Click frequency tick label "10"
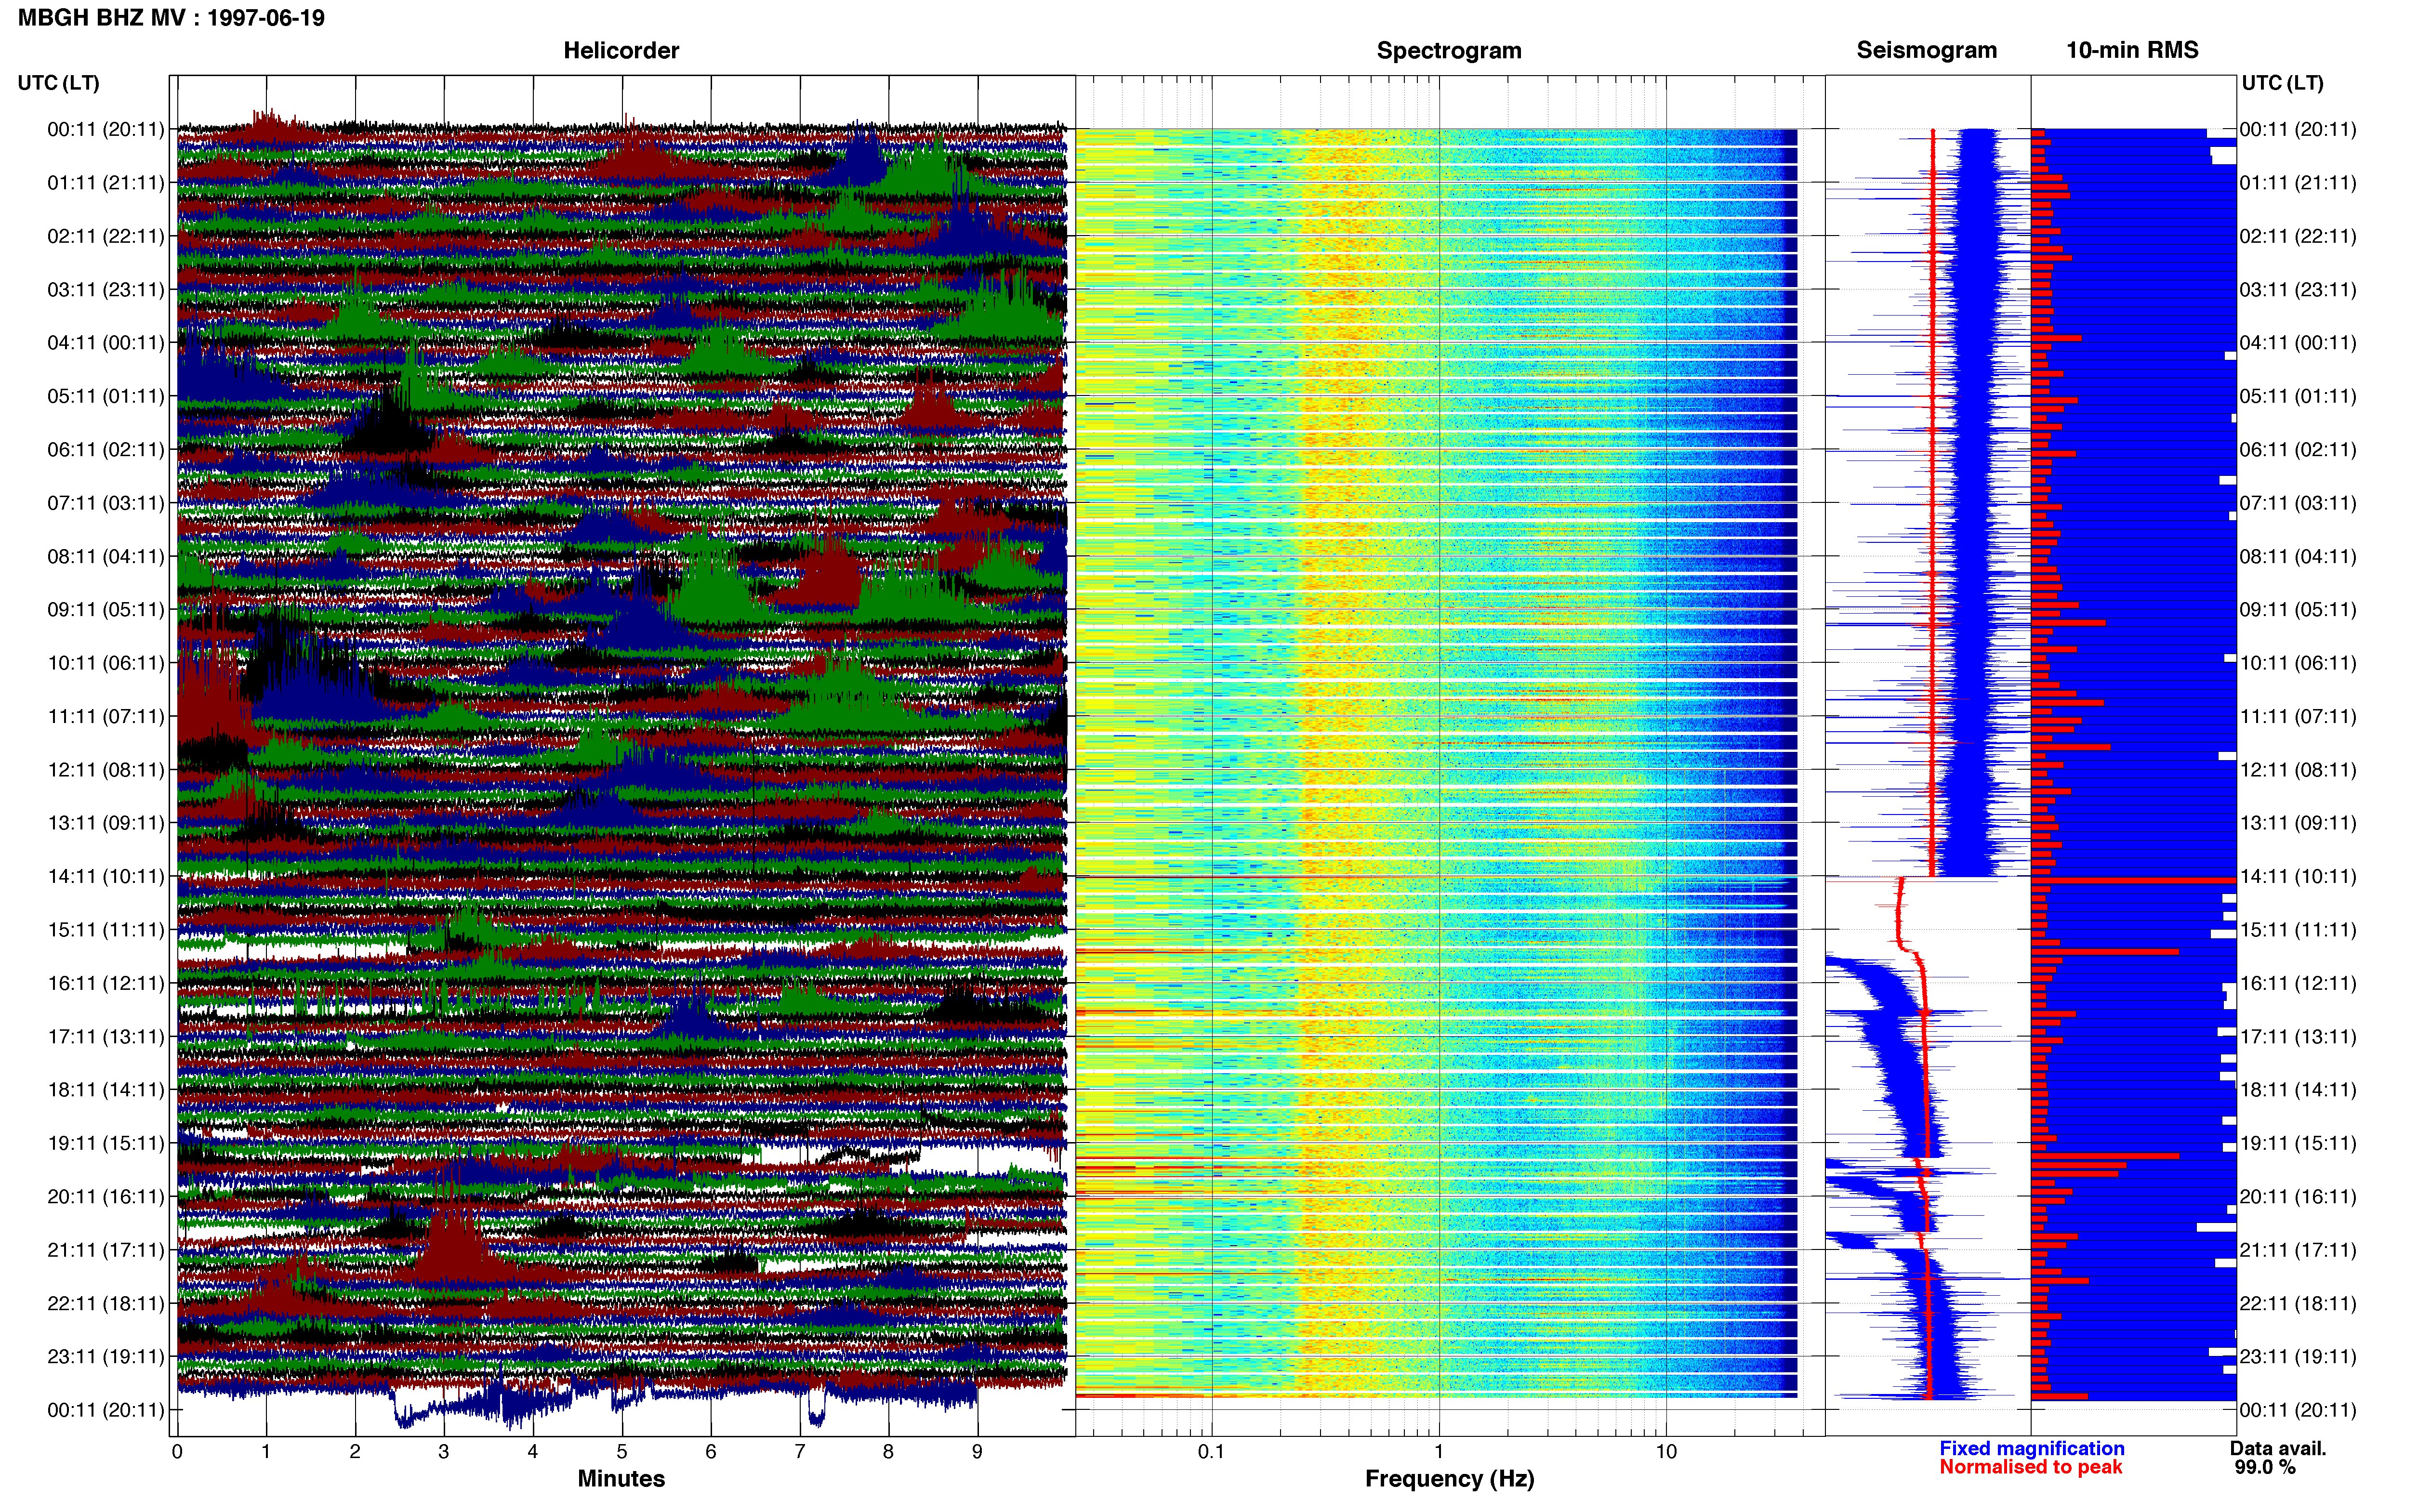 [1666, 1451]
